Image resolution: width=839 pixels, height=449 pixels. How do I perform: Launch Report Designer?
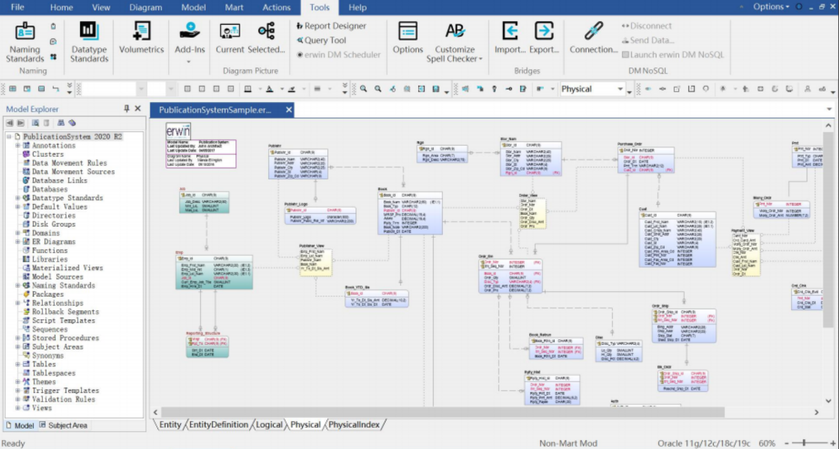coord(331,26)
